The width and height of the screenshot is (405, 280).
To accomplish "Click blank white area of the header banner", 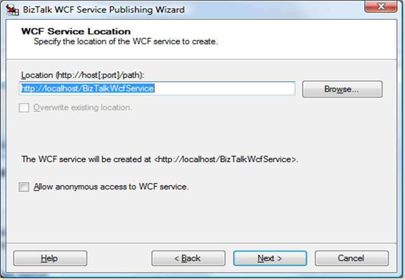I will click(314, 38).
